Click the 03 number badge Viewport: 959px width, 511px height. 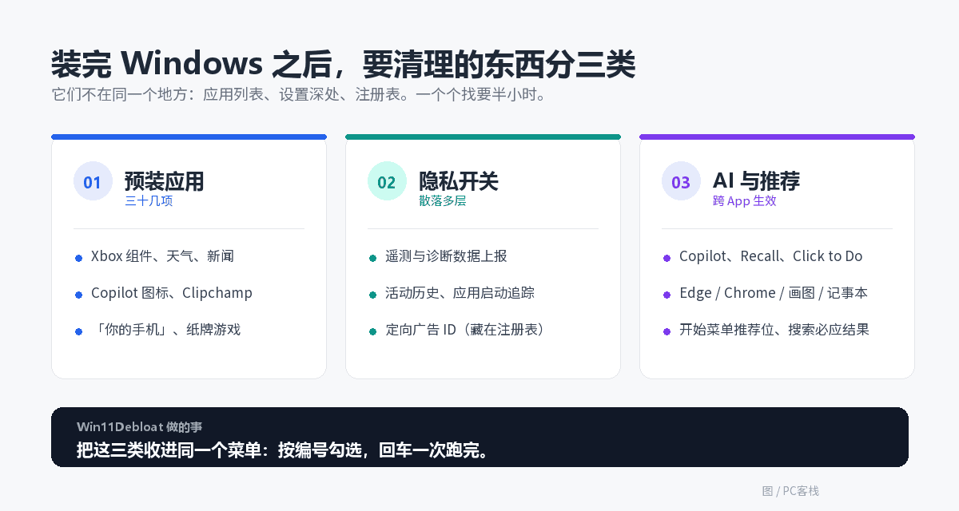tap(681, 181)
